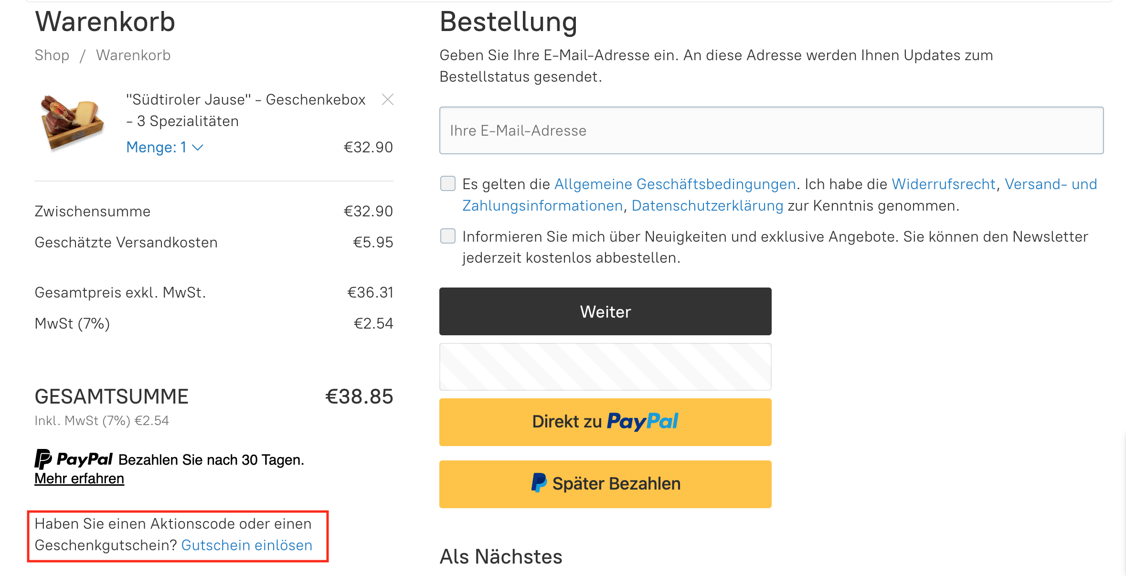This screenshot has width=1126, height=576.
Task: Click the "Mehr erfahren" link
Action: [79, 478]
